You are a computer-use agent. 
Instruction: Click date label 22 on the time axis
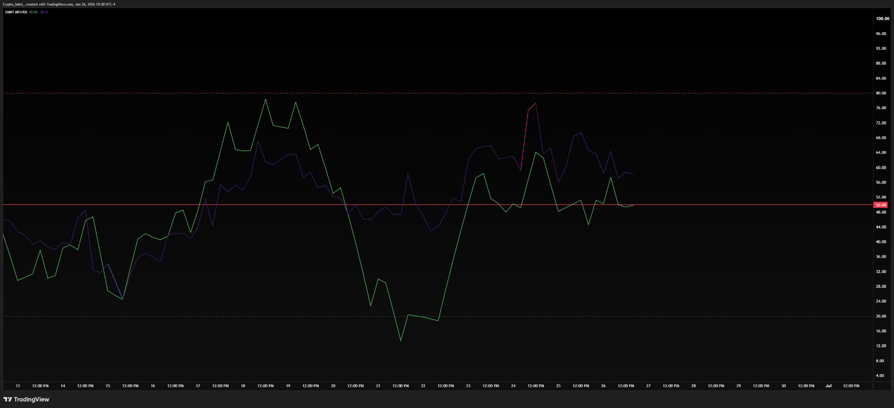click(x=423, y=386)
